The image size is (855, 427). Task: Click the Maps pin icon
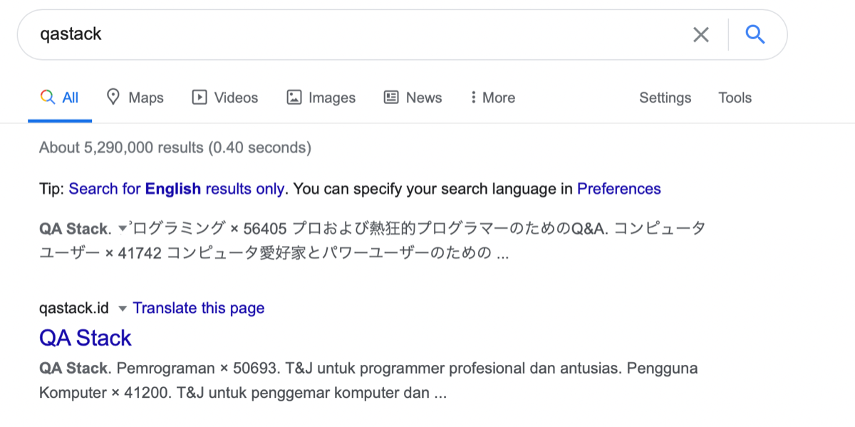(113, 97)
